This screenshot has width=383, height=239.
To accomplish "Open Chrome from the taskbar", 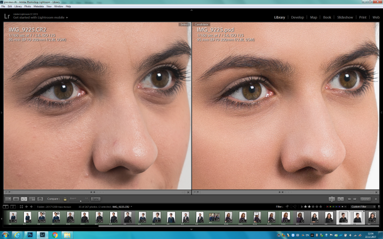I will click(55, 235).
